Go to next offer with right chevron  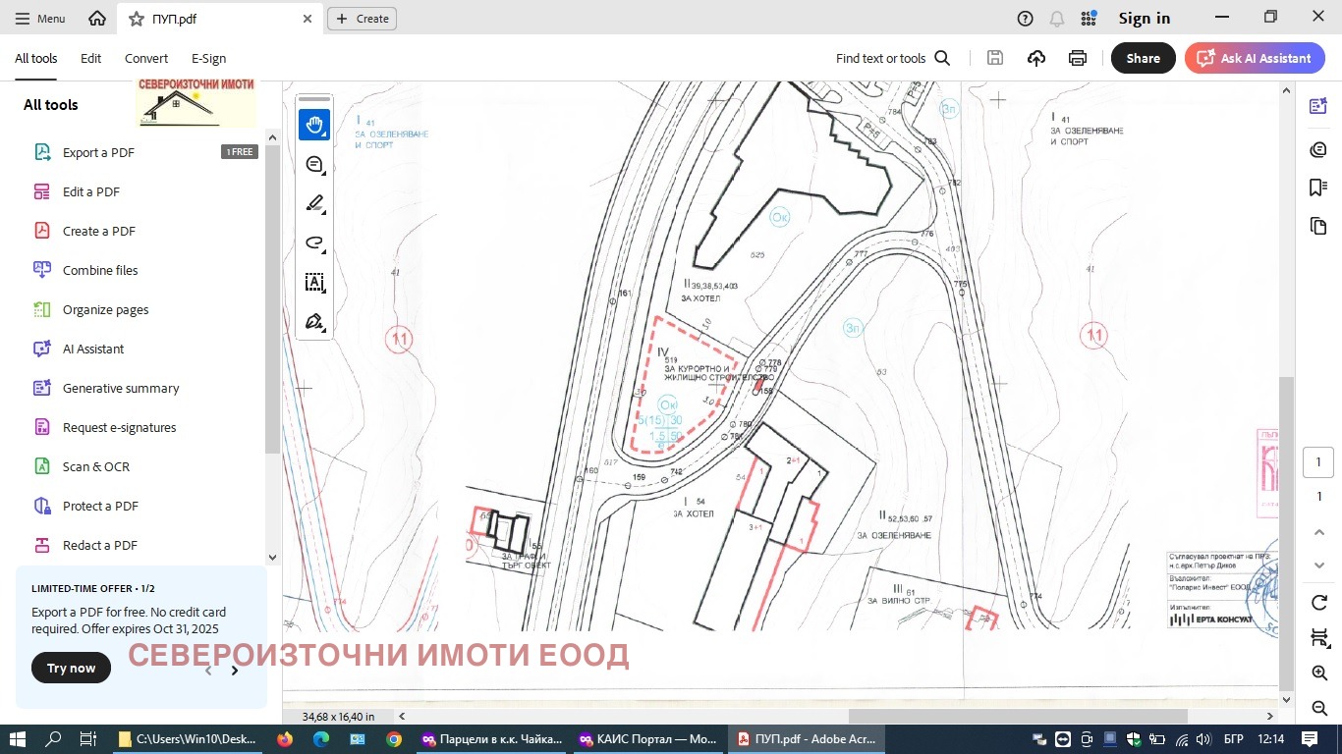pos(235,671)
